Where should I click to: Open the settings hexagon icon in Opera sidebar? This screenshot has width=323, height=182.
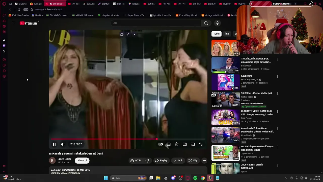pyautogui.click(x=4, y=76)
